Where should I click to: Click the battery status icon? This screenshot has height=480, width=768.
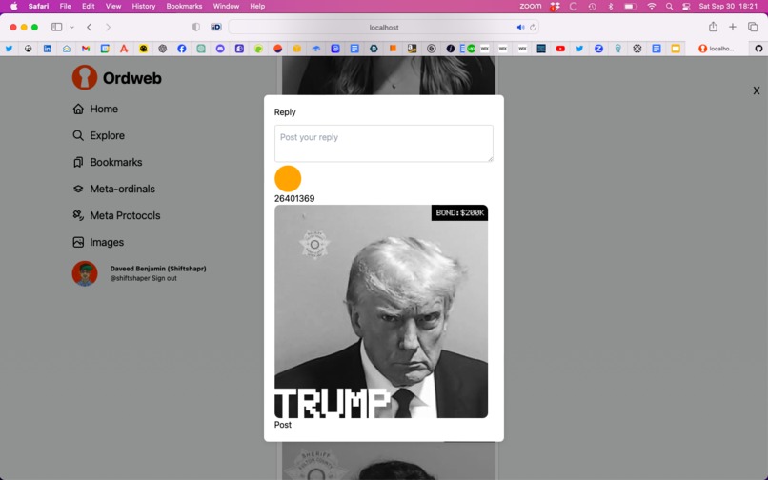631,7
